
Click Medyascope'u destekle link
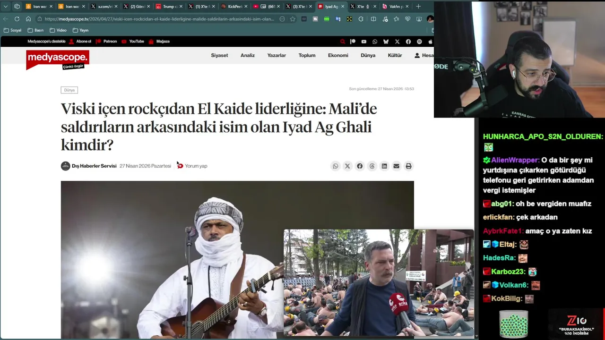pos(46,42)
